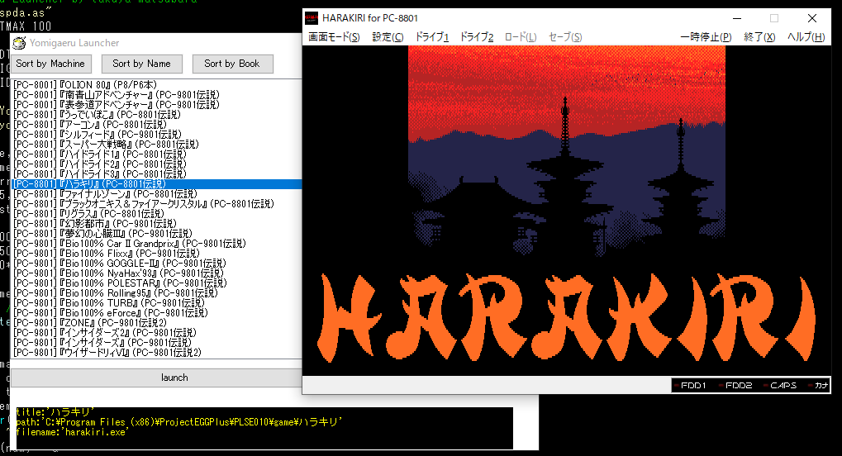Open the セーブ(S) menu
Viewport: 842px width, 456px height.
point(565,37)
